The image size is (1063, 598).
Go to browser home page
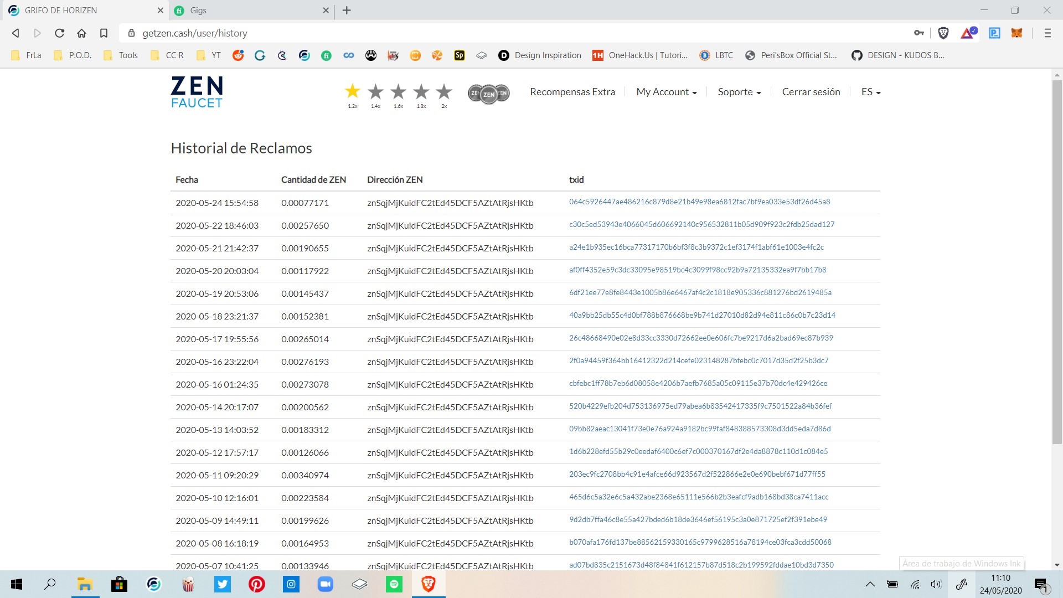click(81, 33)
